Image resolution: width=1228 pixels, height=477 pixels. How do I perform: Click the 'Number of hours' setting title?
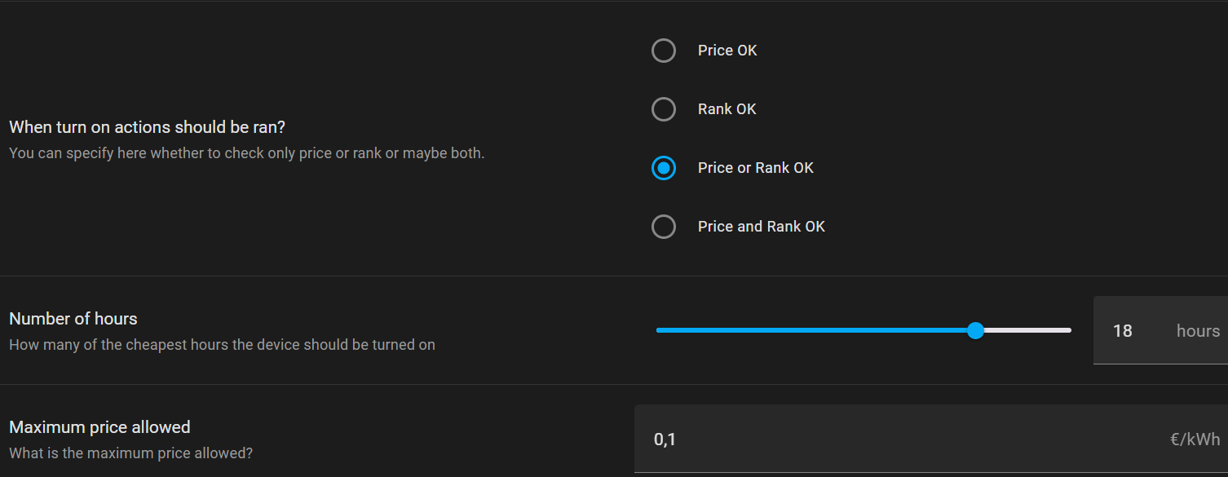73,319
